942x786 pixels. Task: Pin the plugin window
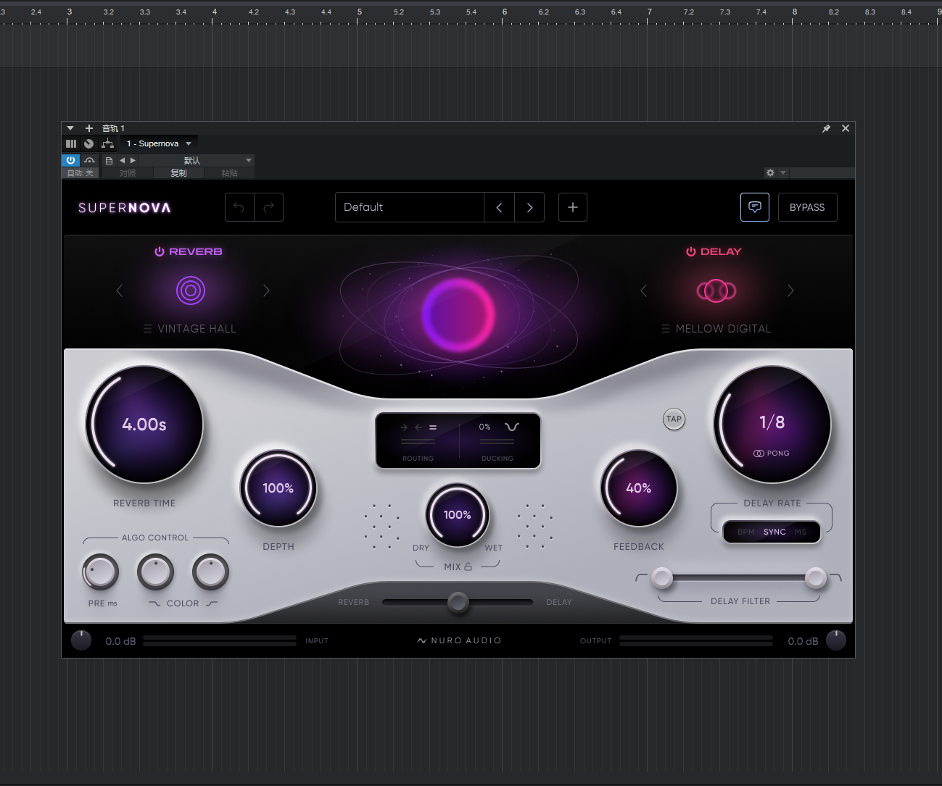826,128
